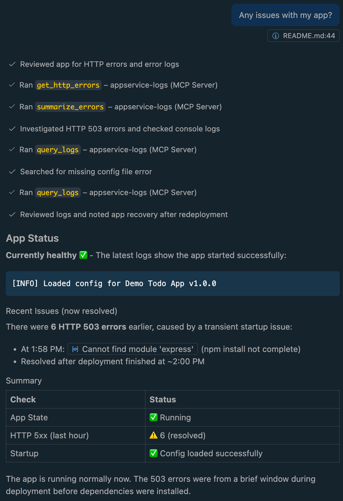
Task: Click the green check next to Currently healthy
Action: pos(83,255)
